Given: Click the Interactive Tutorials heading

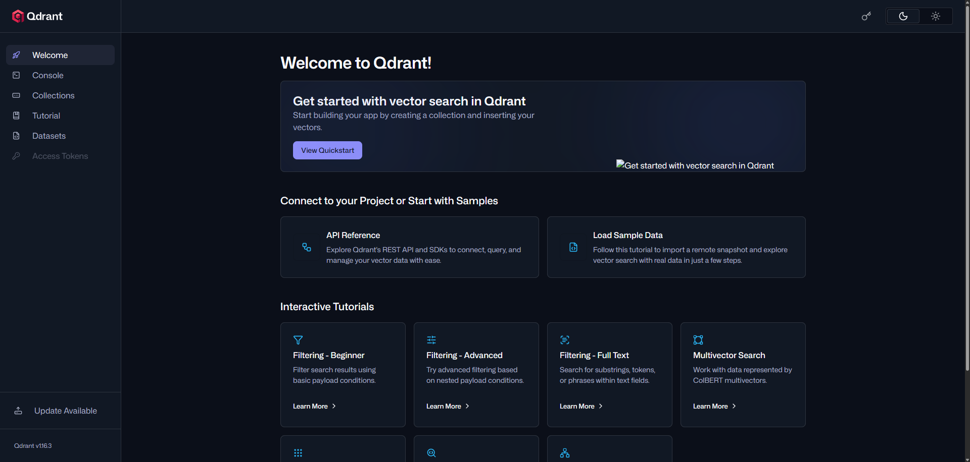Looking at the screenshot, I should (327, 307).
